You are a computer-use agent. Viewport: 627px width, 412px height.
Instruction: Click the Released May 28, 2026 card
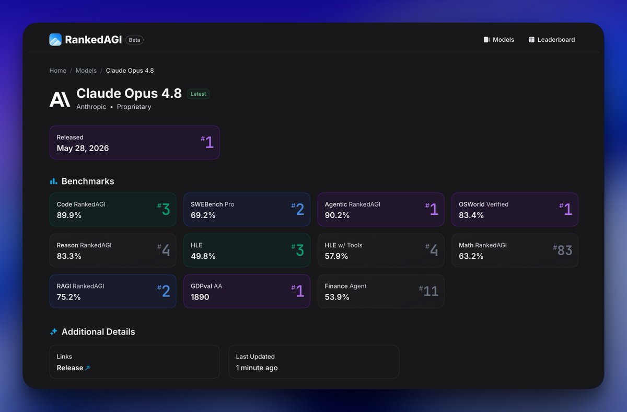(134, 142)
